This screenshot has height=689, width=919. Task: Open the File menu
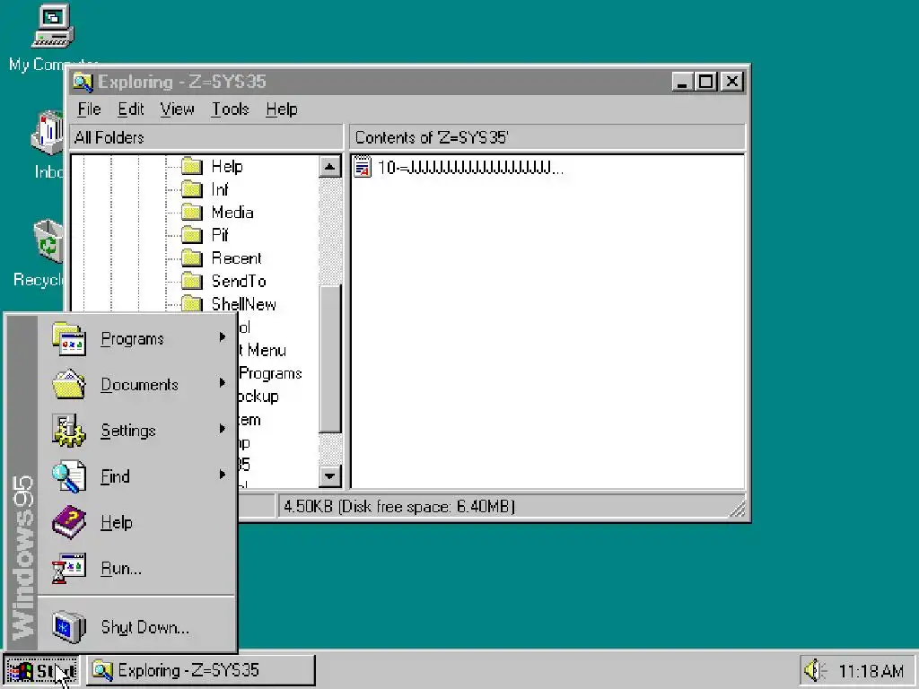tap(89, 109)
